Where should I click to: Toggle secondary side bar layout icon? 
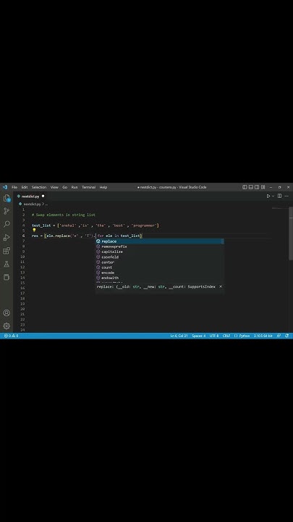pyautogui.click(x=257, y=187)
